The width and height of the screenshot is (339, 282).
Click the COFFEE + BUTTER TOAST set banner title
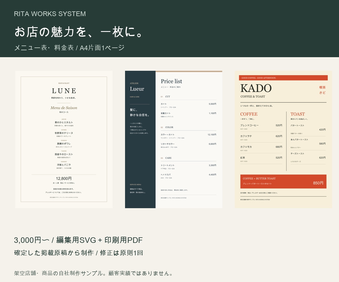[259, 178]
